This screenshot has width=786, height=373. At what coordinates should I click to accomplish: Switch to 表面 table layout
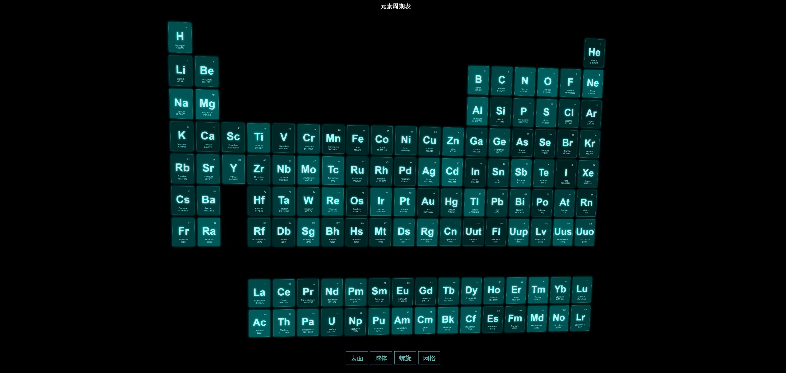click(357, 358)
